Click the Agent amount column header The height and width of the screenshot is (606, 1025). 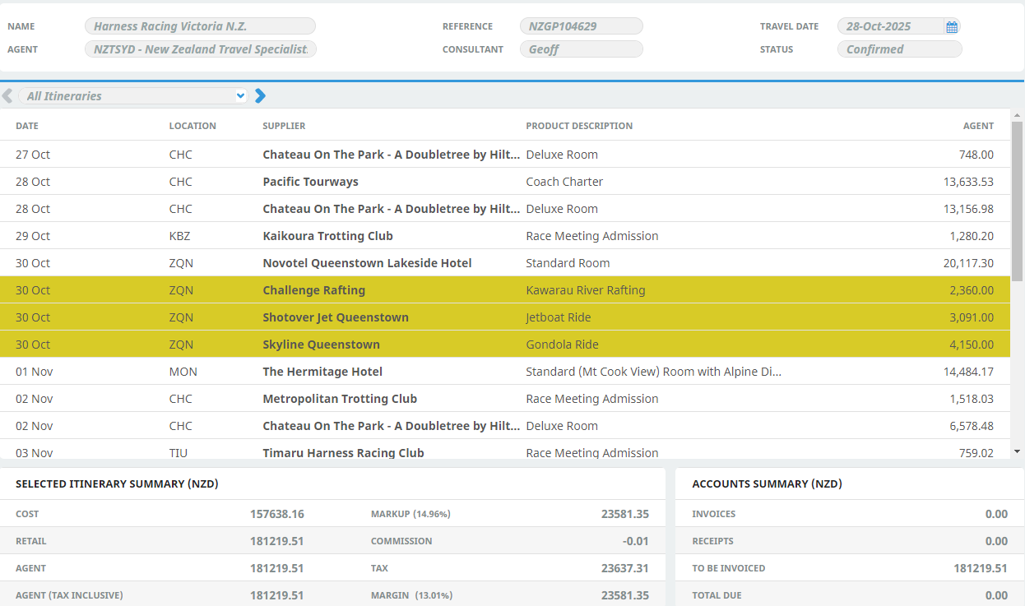pos(978,126)
